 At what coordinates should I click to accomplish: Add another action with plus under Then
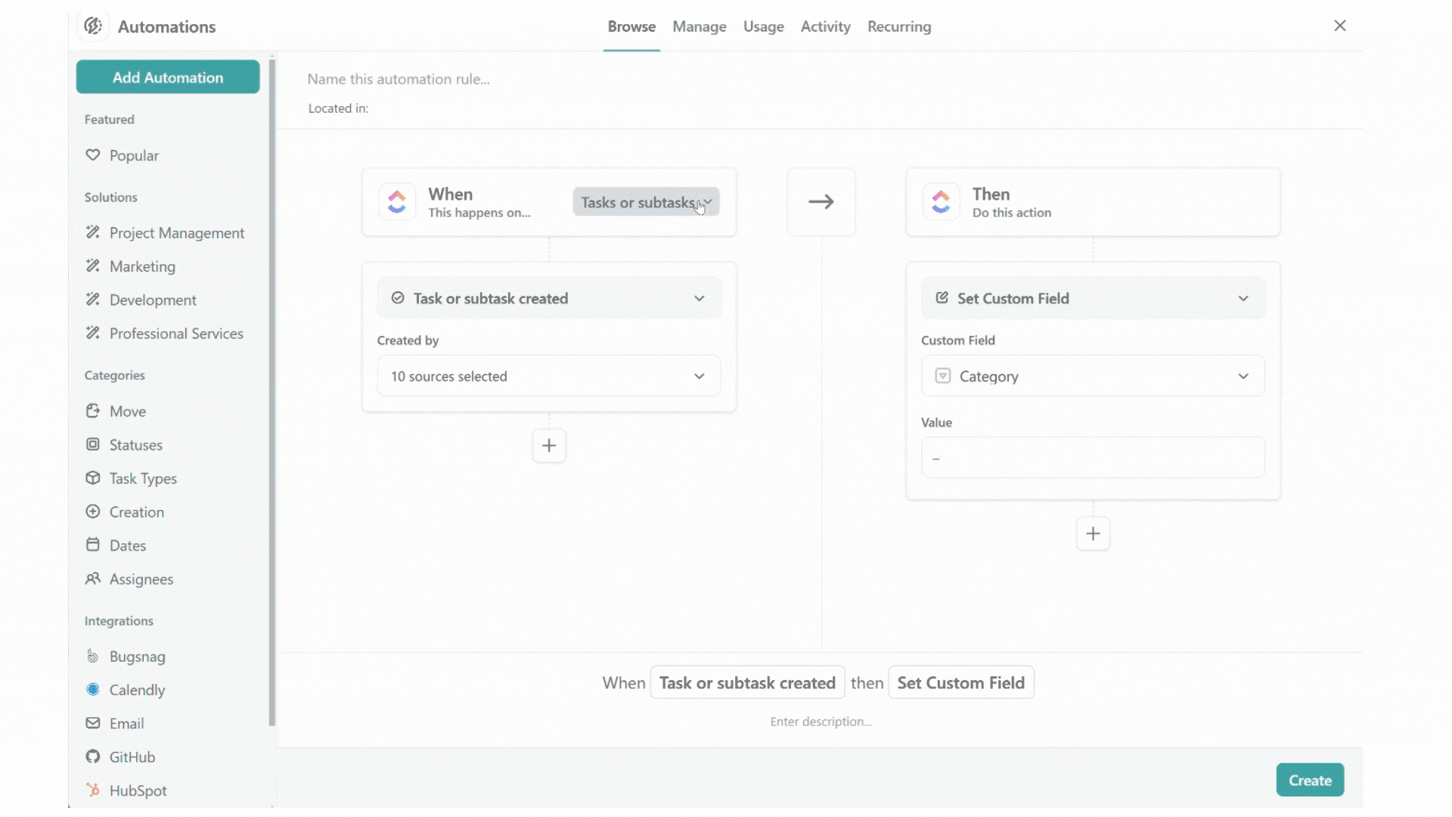click(x=1093, y=534)
